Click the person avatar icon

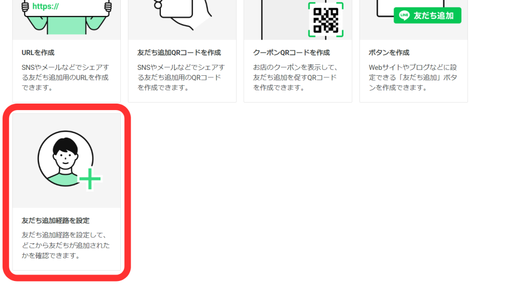66,159
